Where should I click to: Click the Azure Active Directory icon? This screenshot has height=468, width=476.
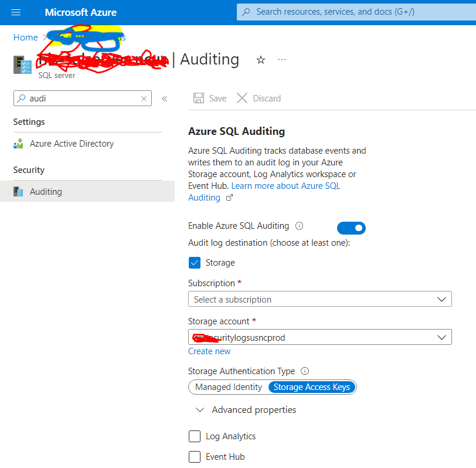18,143
